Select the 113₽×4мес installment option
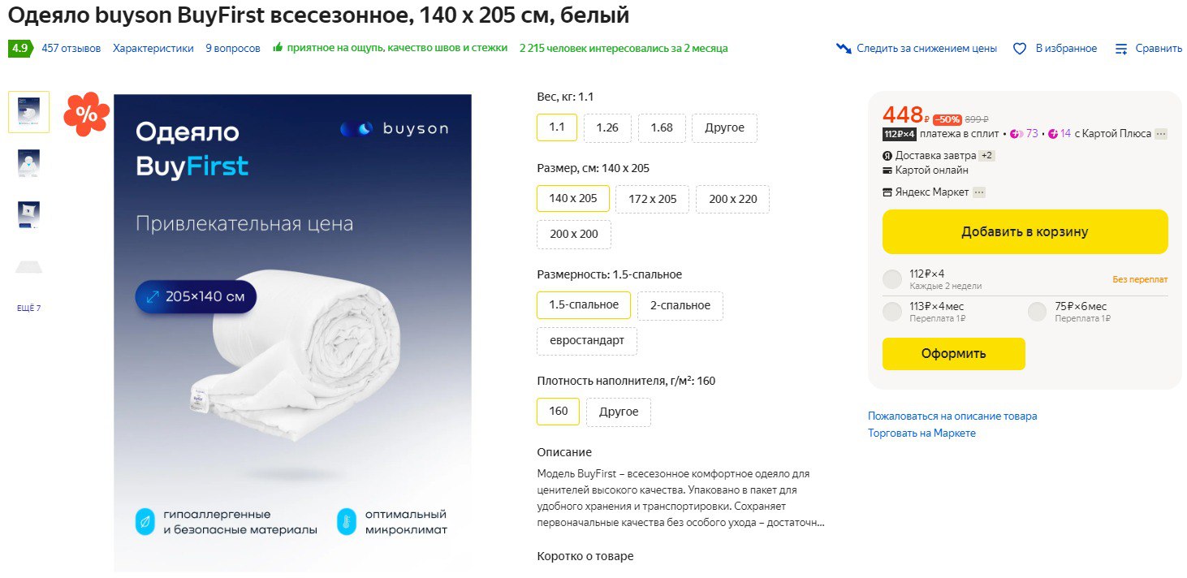Screen dimensions: 1187x578 pyautogui.click(x=892, y=312)
